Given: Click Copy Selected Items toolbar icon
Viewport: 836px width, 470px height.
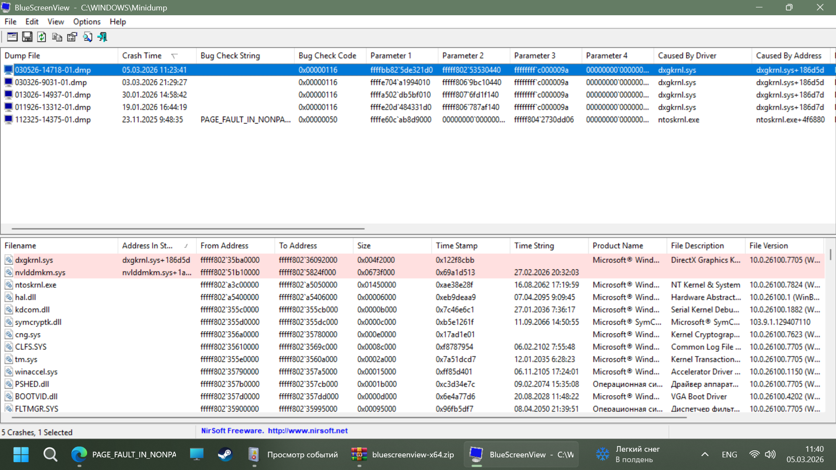Looking at the screenshot, I should click(x=57, y=37).
